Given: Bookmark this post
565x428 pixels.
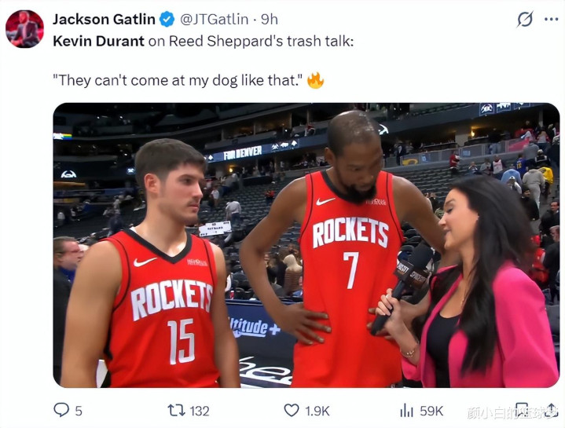Looking at the screenshot, I should point(522,410).
